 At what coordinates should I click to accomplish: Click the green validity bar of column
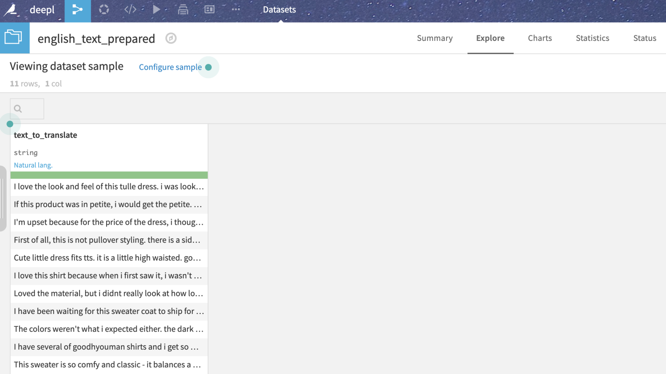109,175
